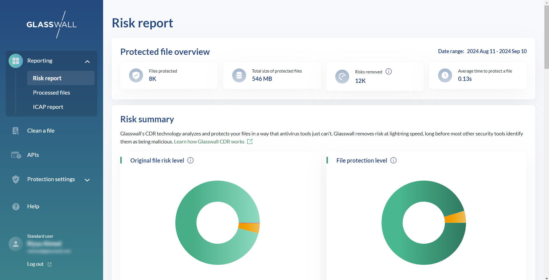This screenshot has width=549, height=280.
Task: Click the Protection settings shield icon
Action: [16, 179]
